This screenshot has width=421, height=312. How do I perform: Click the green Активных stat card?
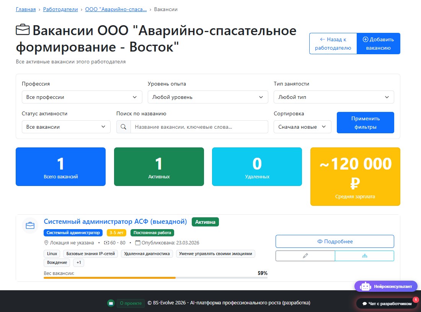coord(159,167)
